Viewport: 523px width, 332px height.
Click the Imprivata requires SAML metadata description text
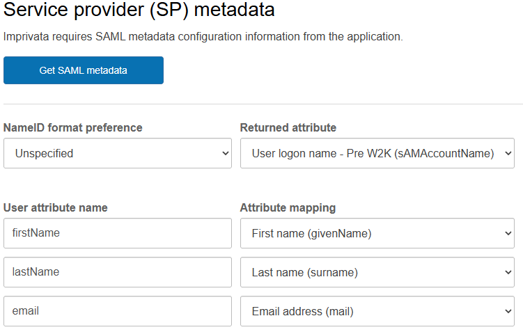(203, 36)
